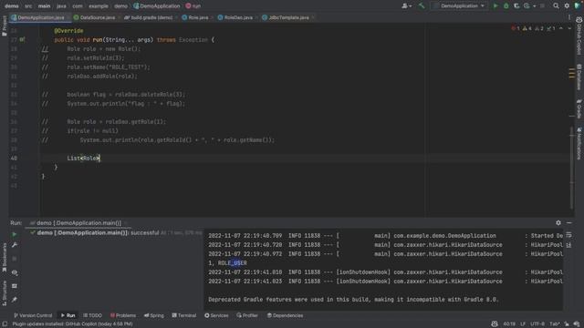Viewport: 584px width, 328px height.
Task: Open the DemoApplication run configuration dropdown
Action: (459, 6)
